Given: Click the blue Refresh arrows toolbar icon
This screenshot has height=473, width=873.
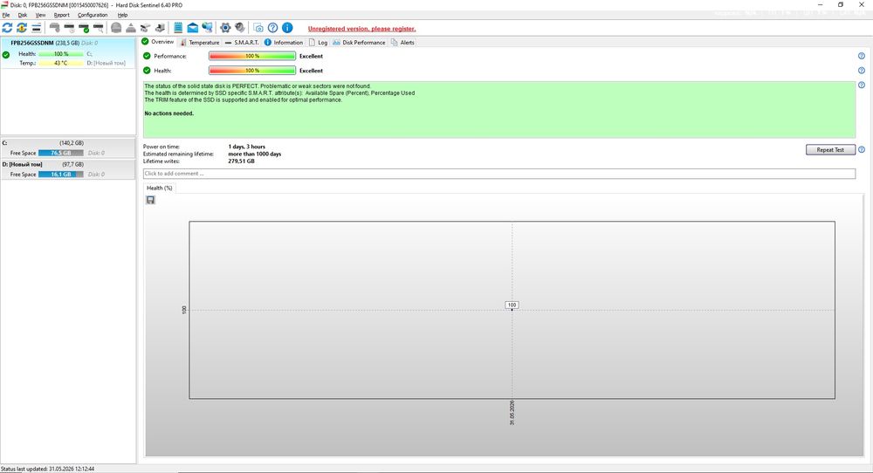Looking at the screenshot, I should [7, 27].
